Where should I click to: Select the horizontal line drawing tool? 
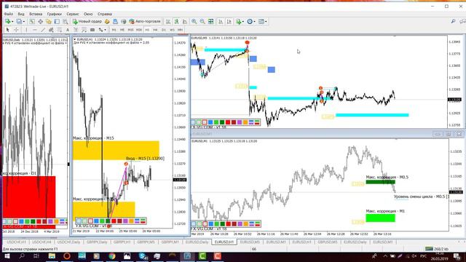(x=35, y=30)
